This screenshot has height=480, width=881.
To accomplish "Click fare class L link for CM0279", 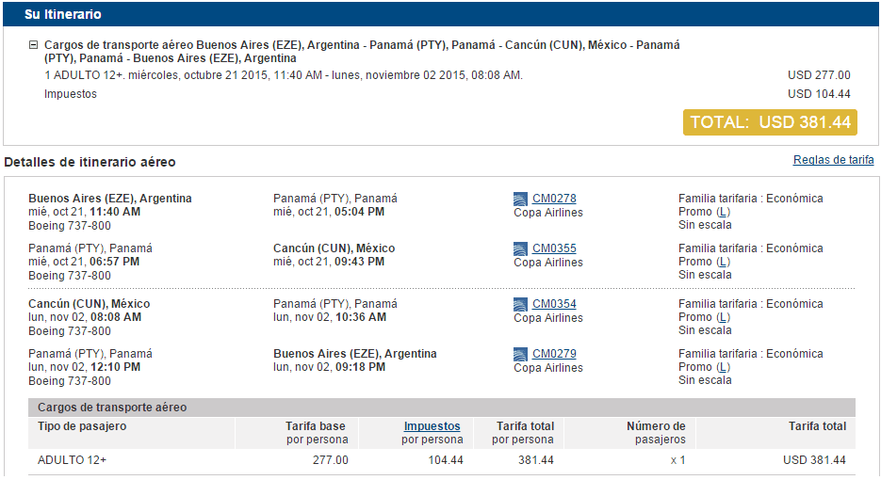I will [723, 368].
